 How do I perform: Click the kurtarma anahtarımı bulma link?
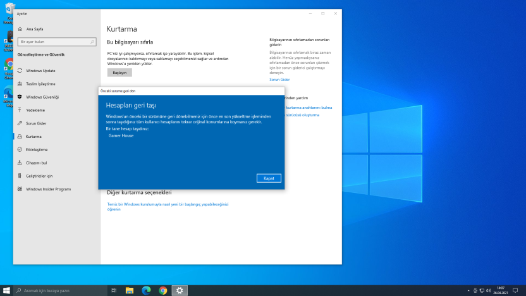309,108
